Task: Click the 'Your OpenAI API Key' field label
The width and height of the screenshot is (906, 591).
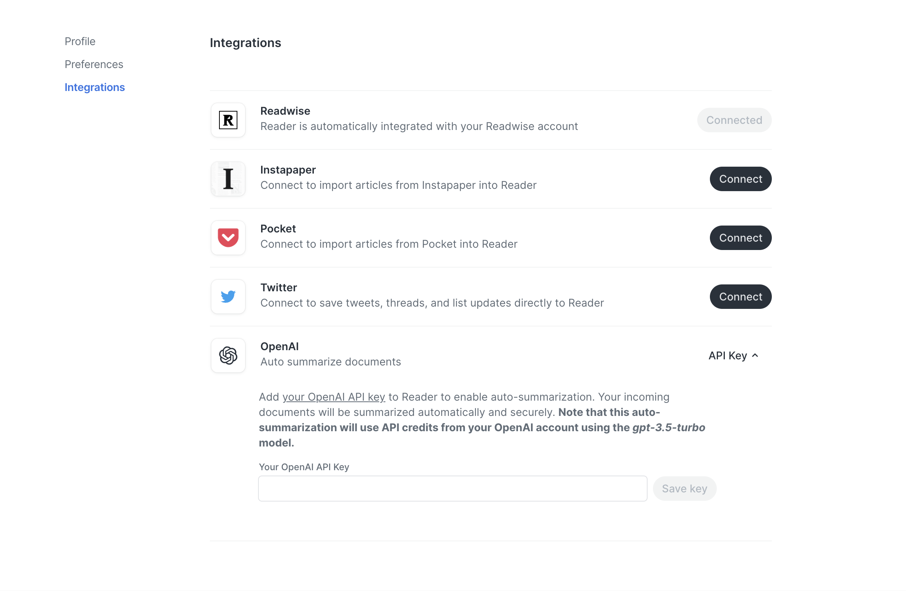Action: [x=304, y=467]
